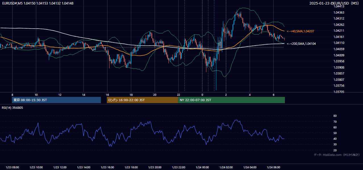Click price level 1.04110 on the price axis

click(x=339, y=43)
